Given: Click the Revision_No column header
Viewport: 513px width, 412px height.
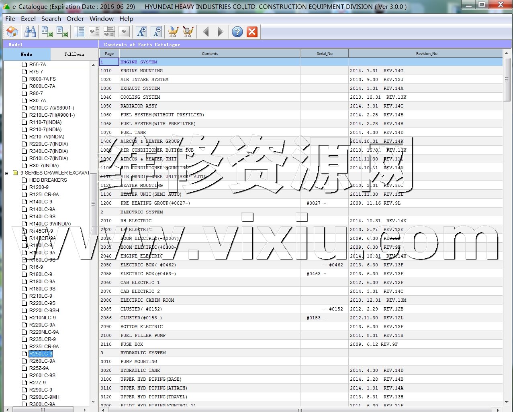Looking at the screenshot, I should pos(426,53).
